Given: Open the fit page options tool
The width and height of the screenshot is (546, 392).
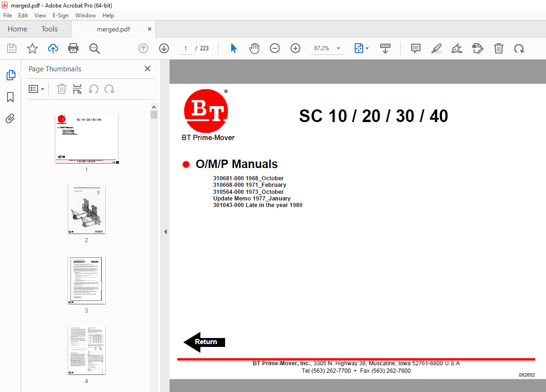Looking at the screenshot, I should [359, 48].
